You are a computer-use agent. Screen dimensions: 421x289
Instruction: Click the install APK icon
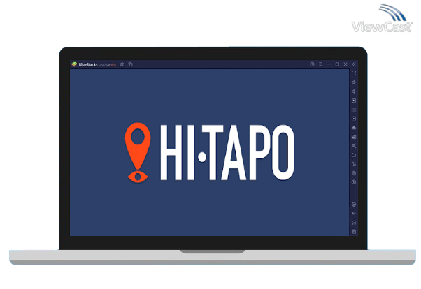(354, 137)
